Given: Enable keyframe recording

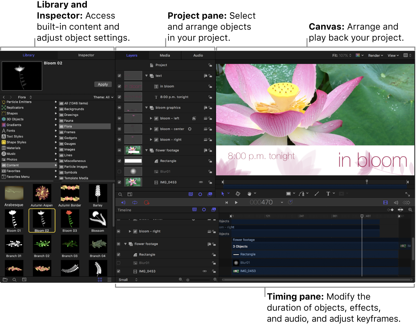Looking at the screenshot, I should tap(147, 202).
